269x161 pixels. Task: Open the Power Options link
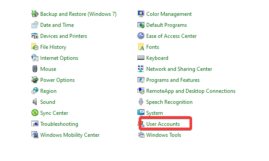coord(57,80)
